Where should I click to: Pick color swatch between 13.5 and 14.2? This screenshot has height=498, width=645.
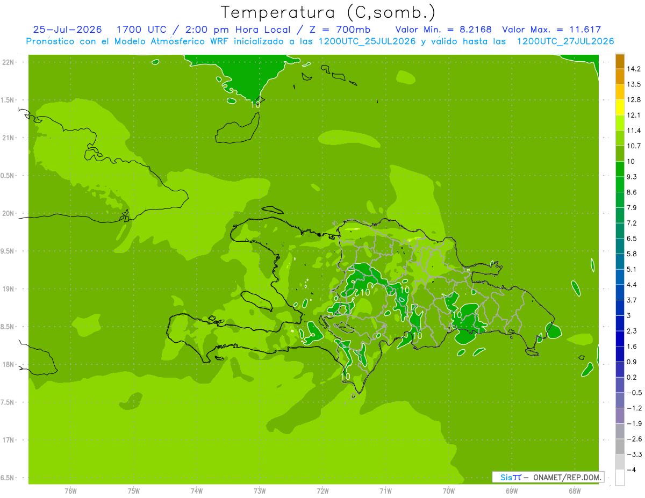coord(620,77)
